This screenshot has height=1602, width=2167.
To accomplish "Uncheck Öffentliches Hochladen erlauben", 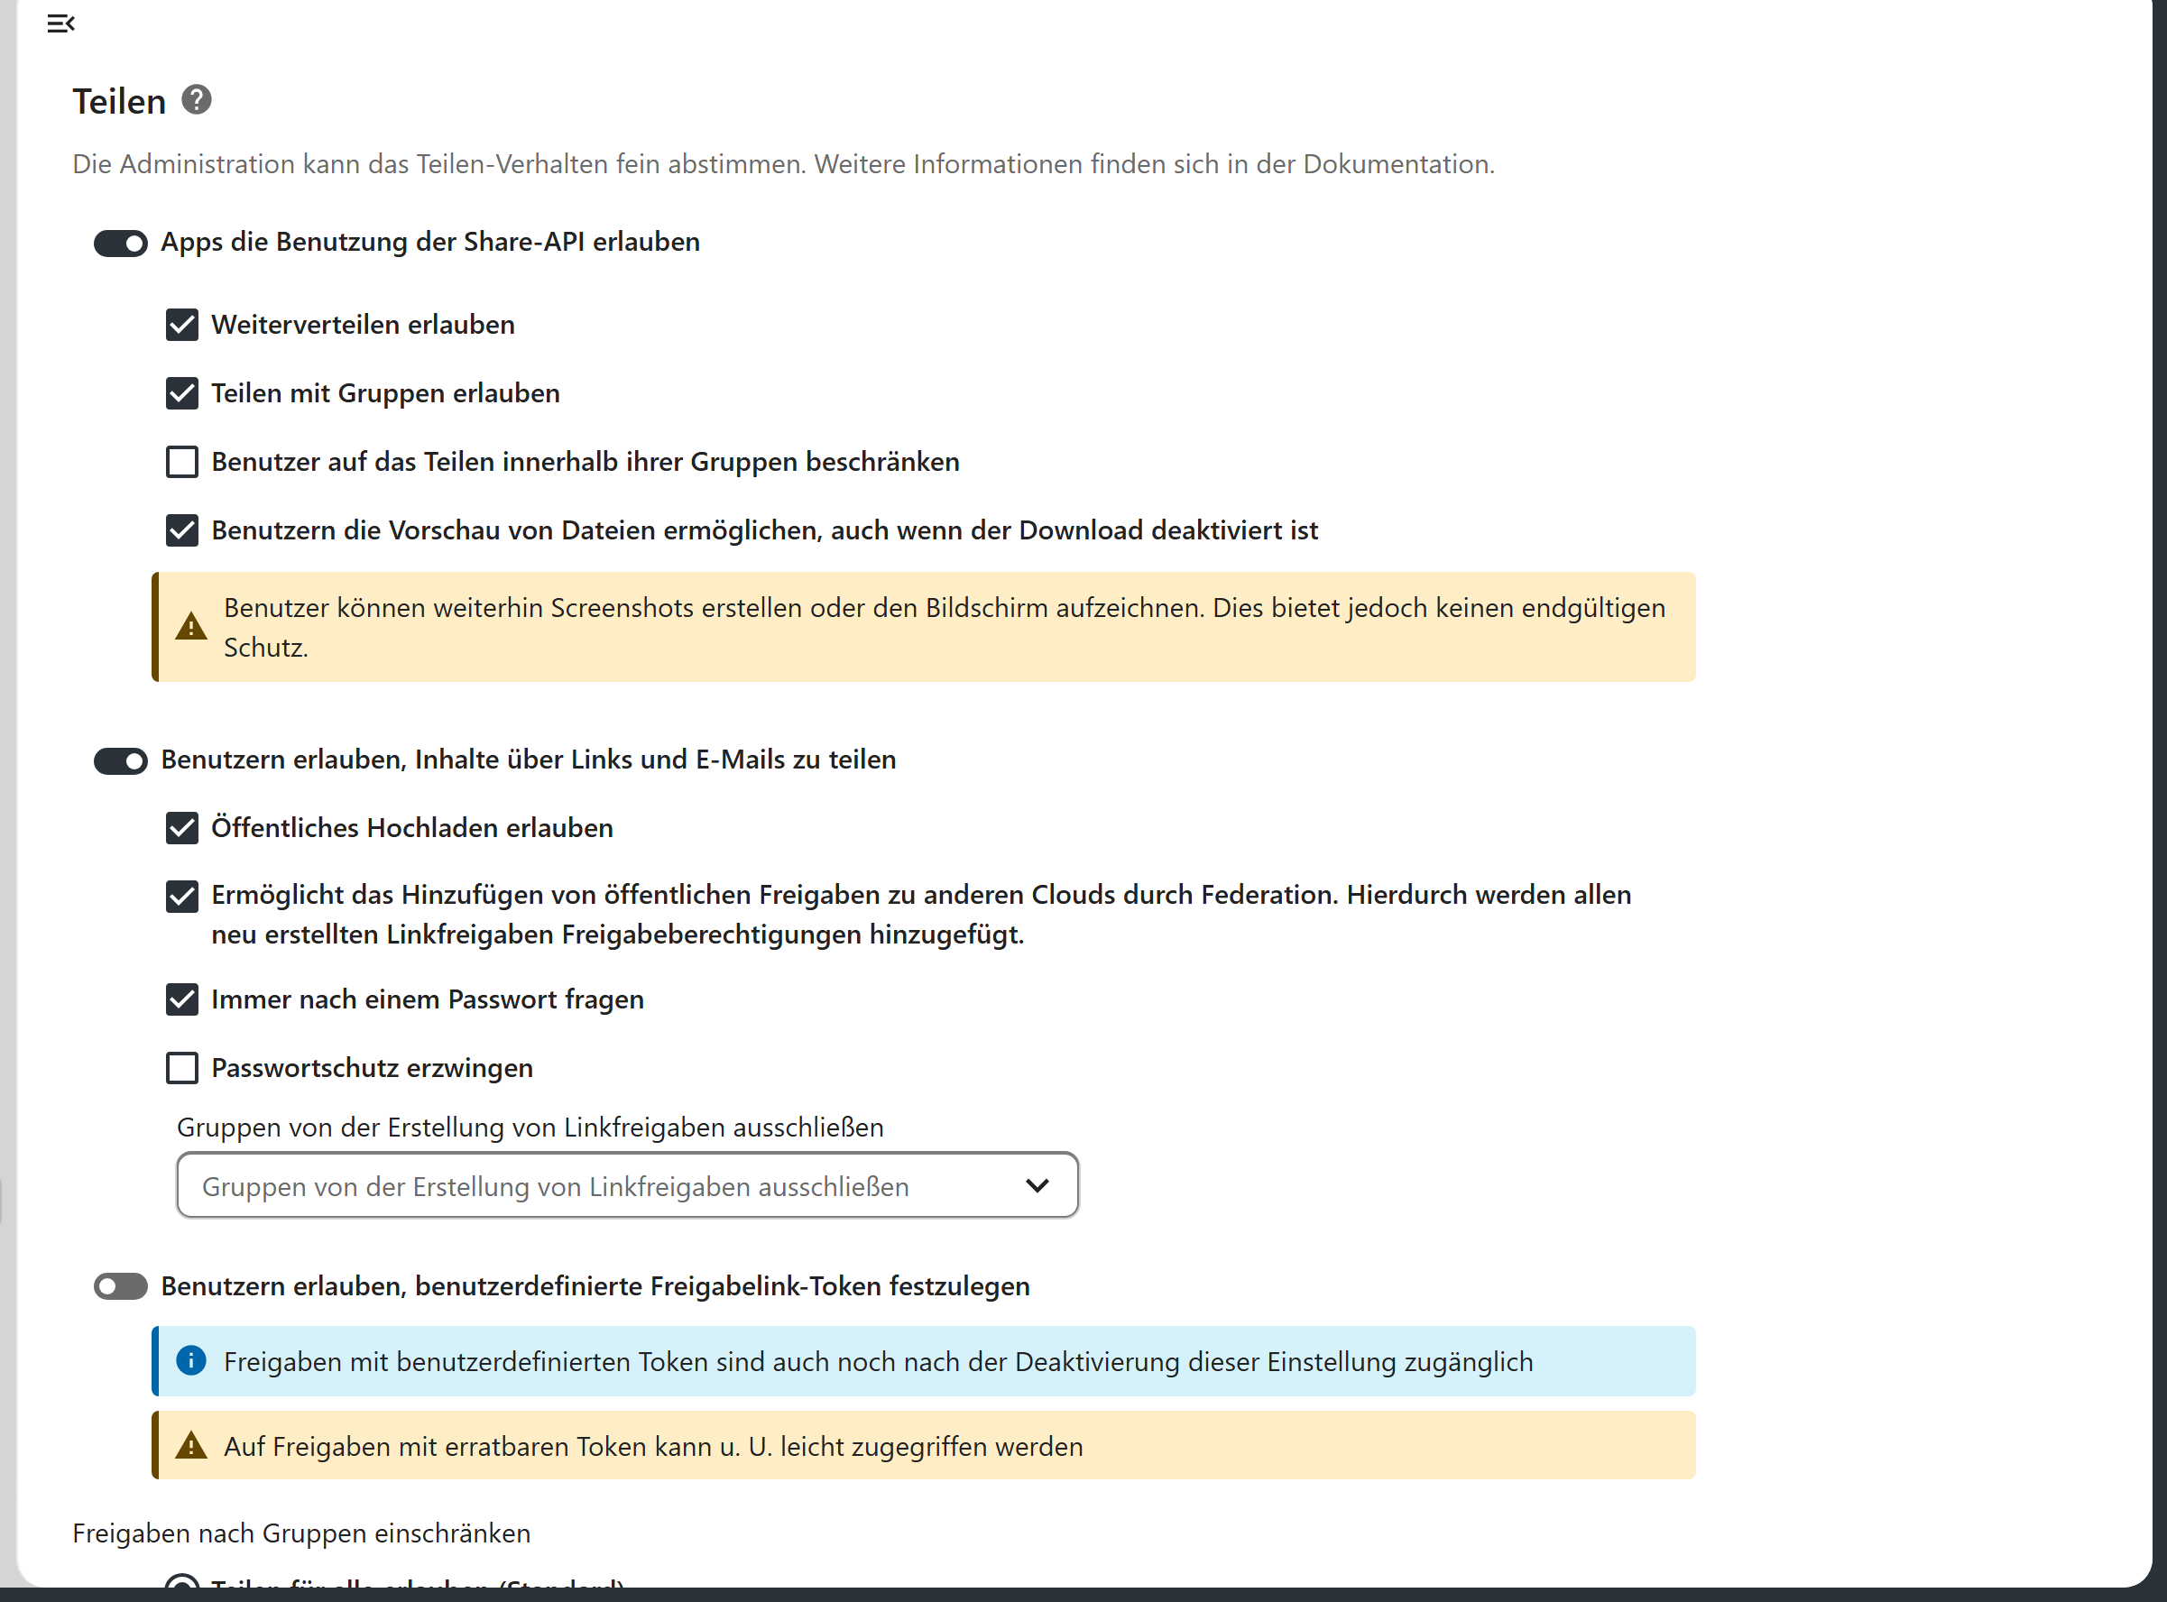I will pos(182,828).
